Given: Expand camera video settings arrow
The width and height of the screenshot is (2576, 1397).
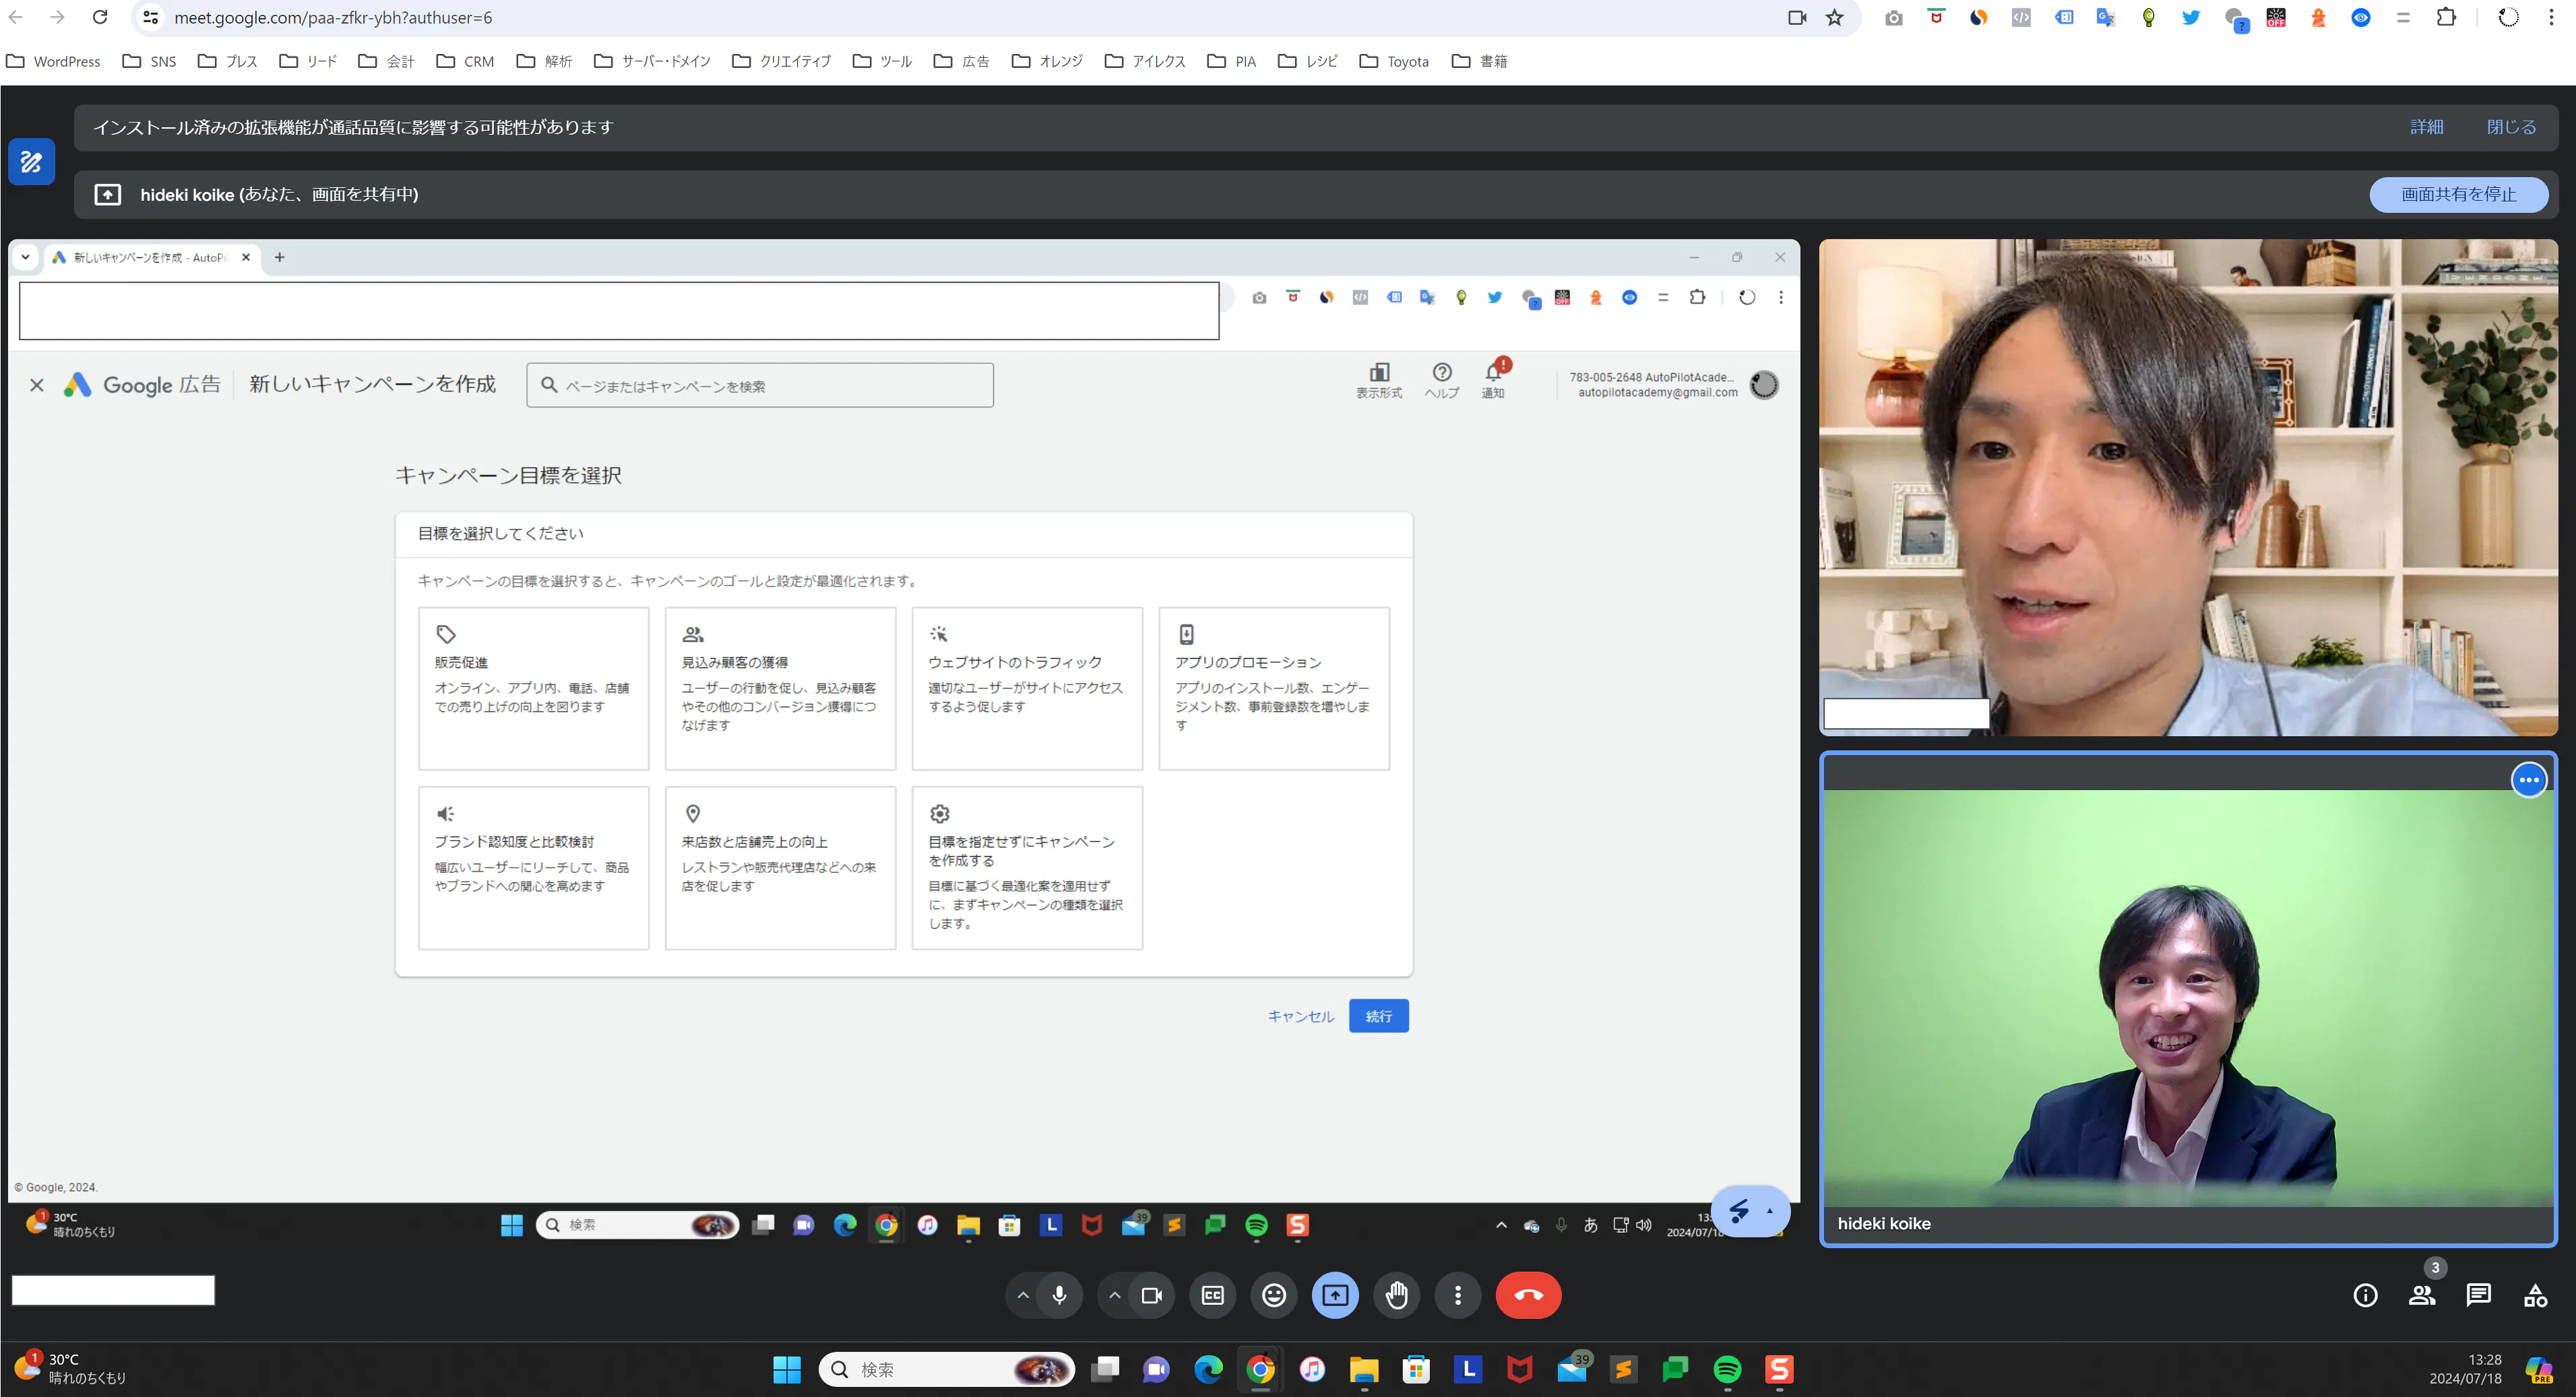Looking at the screenshot, I should click(x=1114, y=1295).
